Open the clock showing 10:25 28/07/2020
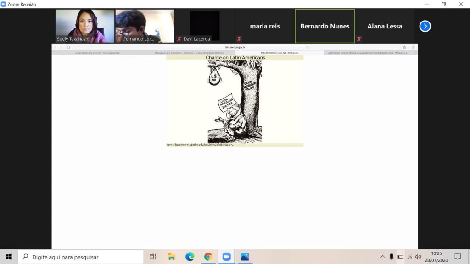This screenshot has width=470, height=264. point(436,257)
